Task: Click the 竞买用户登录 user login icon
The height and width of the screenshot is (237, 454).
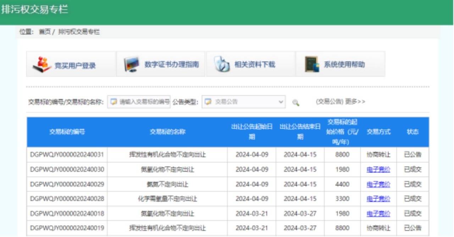Action: click(x=41, y=64)
